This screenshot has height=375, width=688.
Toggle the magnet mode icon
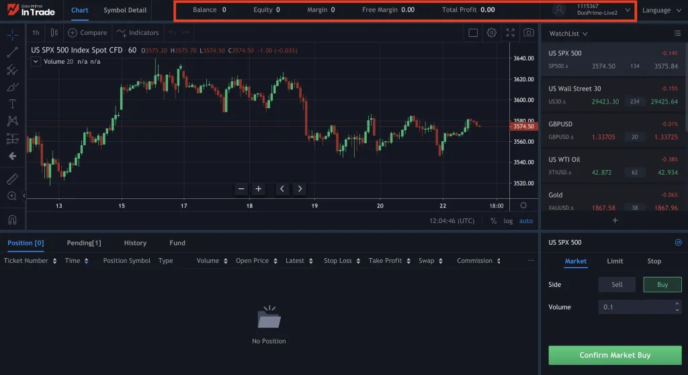click(12, 220)
